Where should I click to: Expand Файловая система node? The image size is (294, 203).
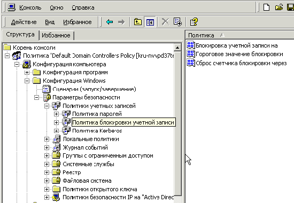[47, 181]
